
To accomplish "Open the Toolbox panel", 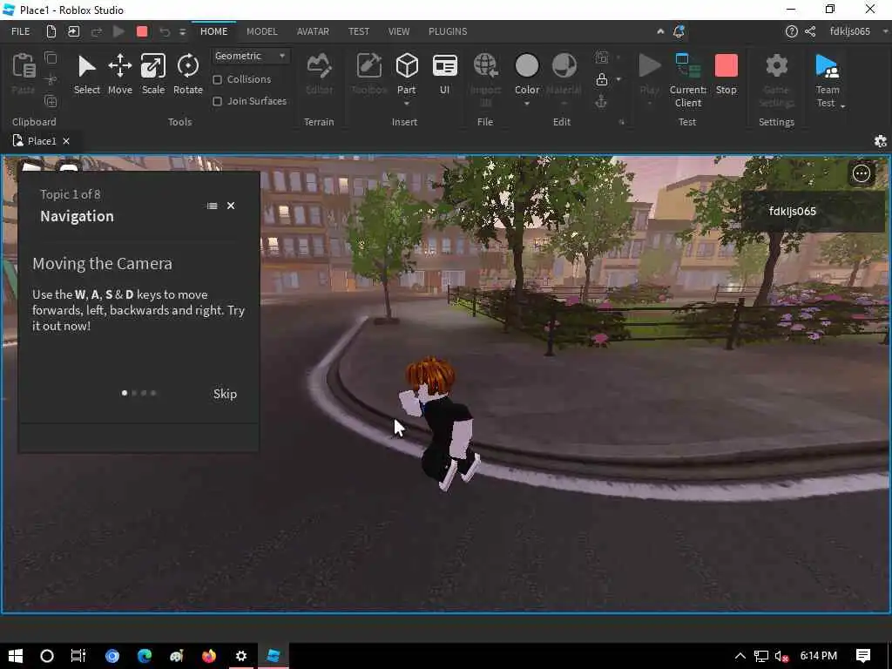I will coord(369,66).
